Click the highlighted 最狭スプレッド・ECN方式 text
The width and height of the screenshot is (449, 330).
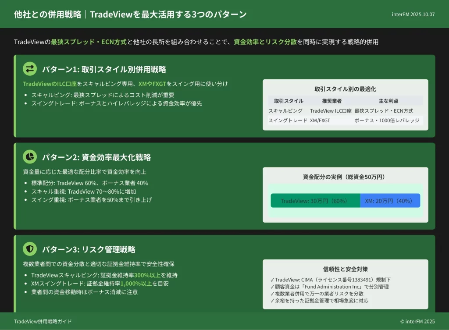(x=89, y=42)
